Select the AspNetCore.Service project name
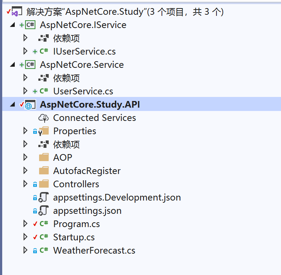Viewport: 281px width, 275px height. click(82, 65)
